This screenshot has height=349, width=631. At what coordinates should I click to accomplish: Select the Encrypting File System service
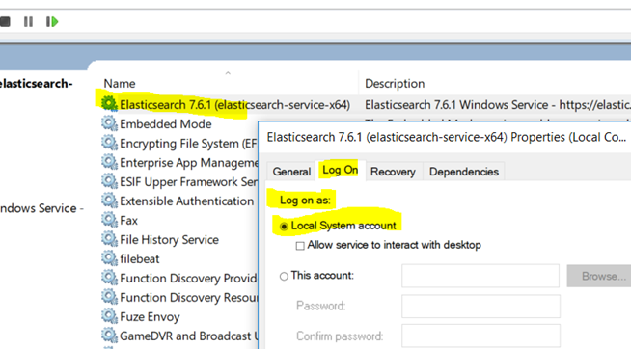[x=188, y=143]
